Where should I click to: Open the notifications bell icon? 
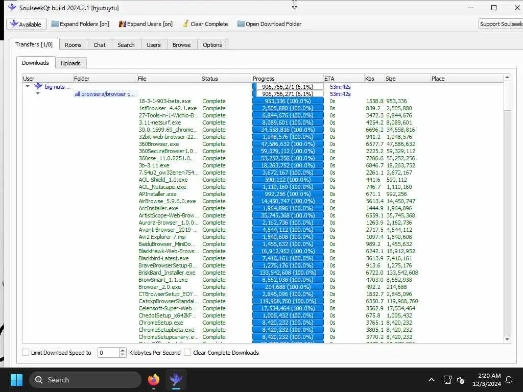[x=509, y=380]
